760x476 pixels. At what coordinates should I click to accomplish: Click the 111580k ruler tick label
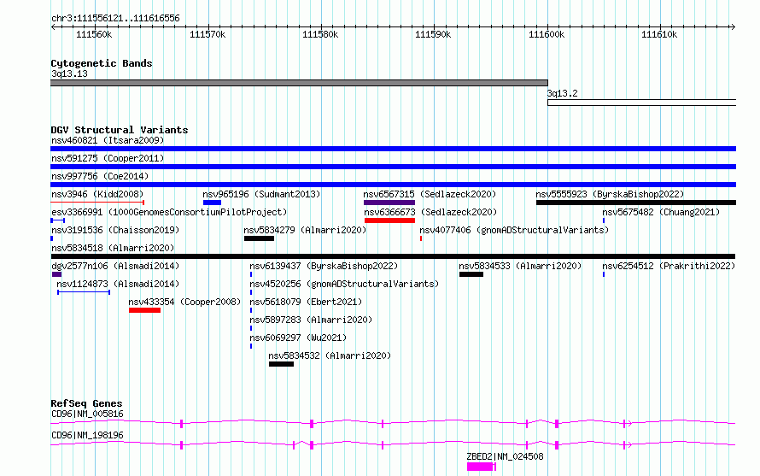[x=320, y=34]
